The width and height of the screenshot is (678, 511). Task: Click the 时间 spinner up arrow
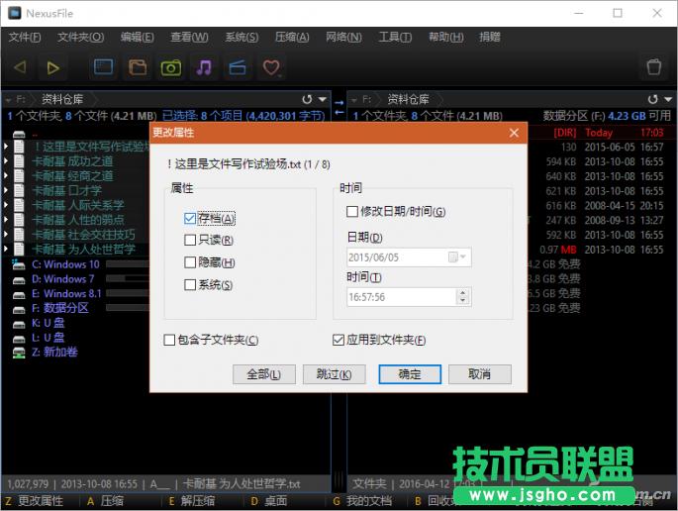pyautogui.click(x=459, y=292)
